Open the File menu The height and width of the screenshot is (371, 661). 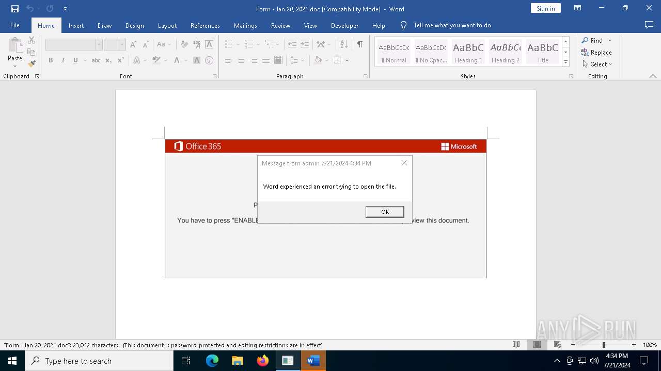point(15,25)
